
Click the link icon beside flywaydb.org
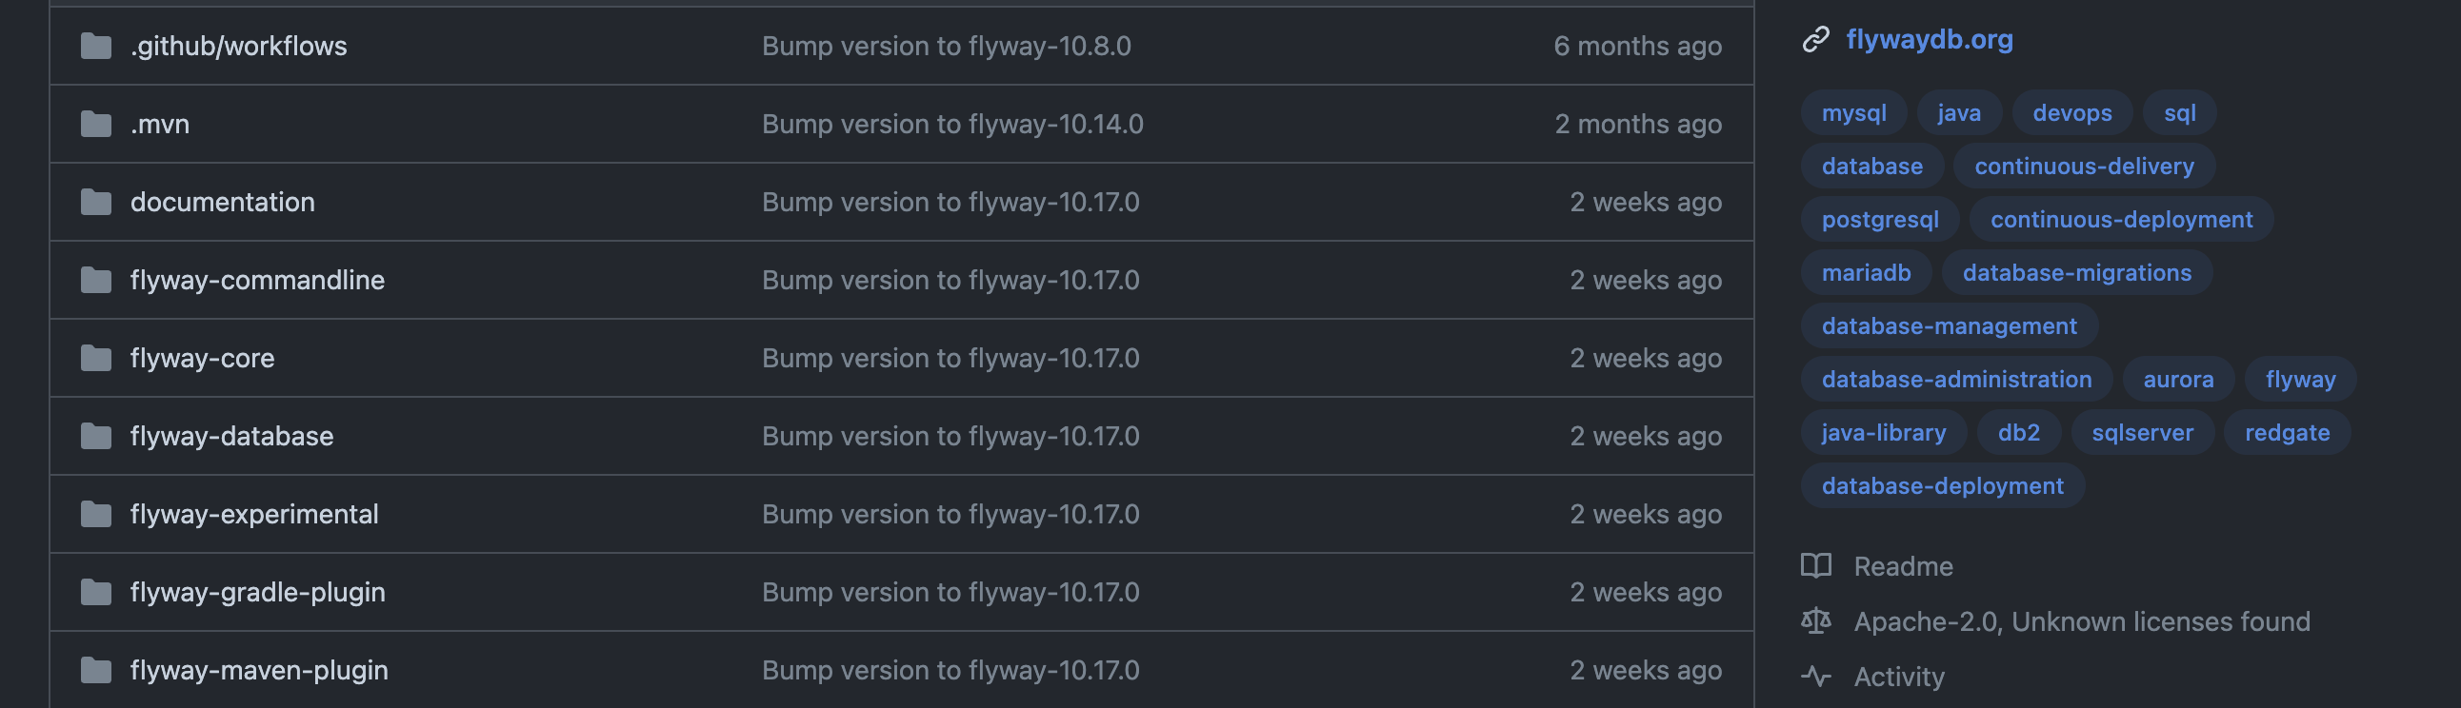[x=1815, y=40]
